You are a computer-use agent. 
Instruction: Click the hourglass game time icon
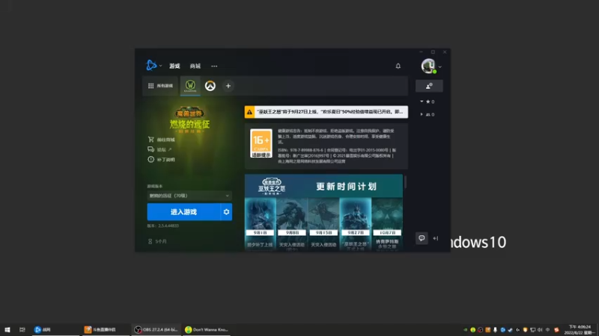tap(150, 241)
